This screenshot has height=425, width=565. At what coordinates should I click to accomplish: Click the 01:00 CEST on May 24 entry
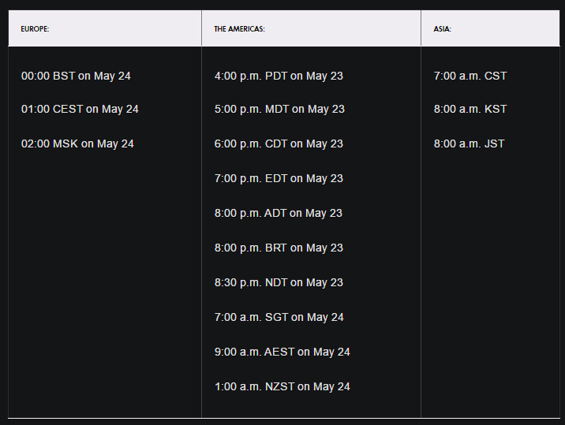[x=80, y=110]
